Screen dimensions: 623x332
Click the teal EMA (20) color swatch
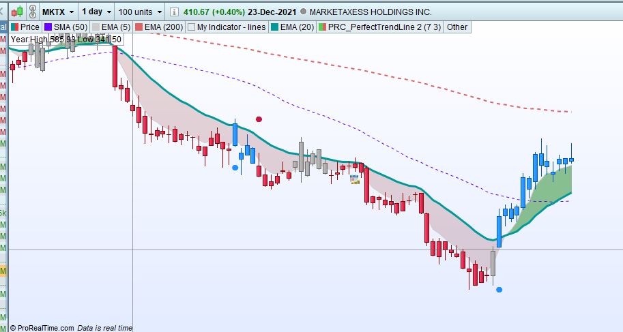click(x=274, y=27)
